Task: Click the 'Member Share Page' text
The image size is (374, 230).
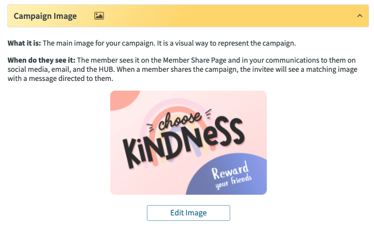Action: point(194,60)
